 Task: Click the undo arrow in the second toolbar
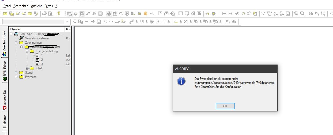click(105, 22)
